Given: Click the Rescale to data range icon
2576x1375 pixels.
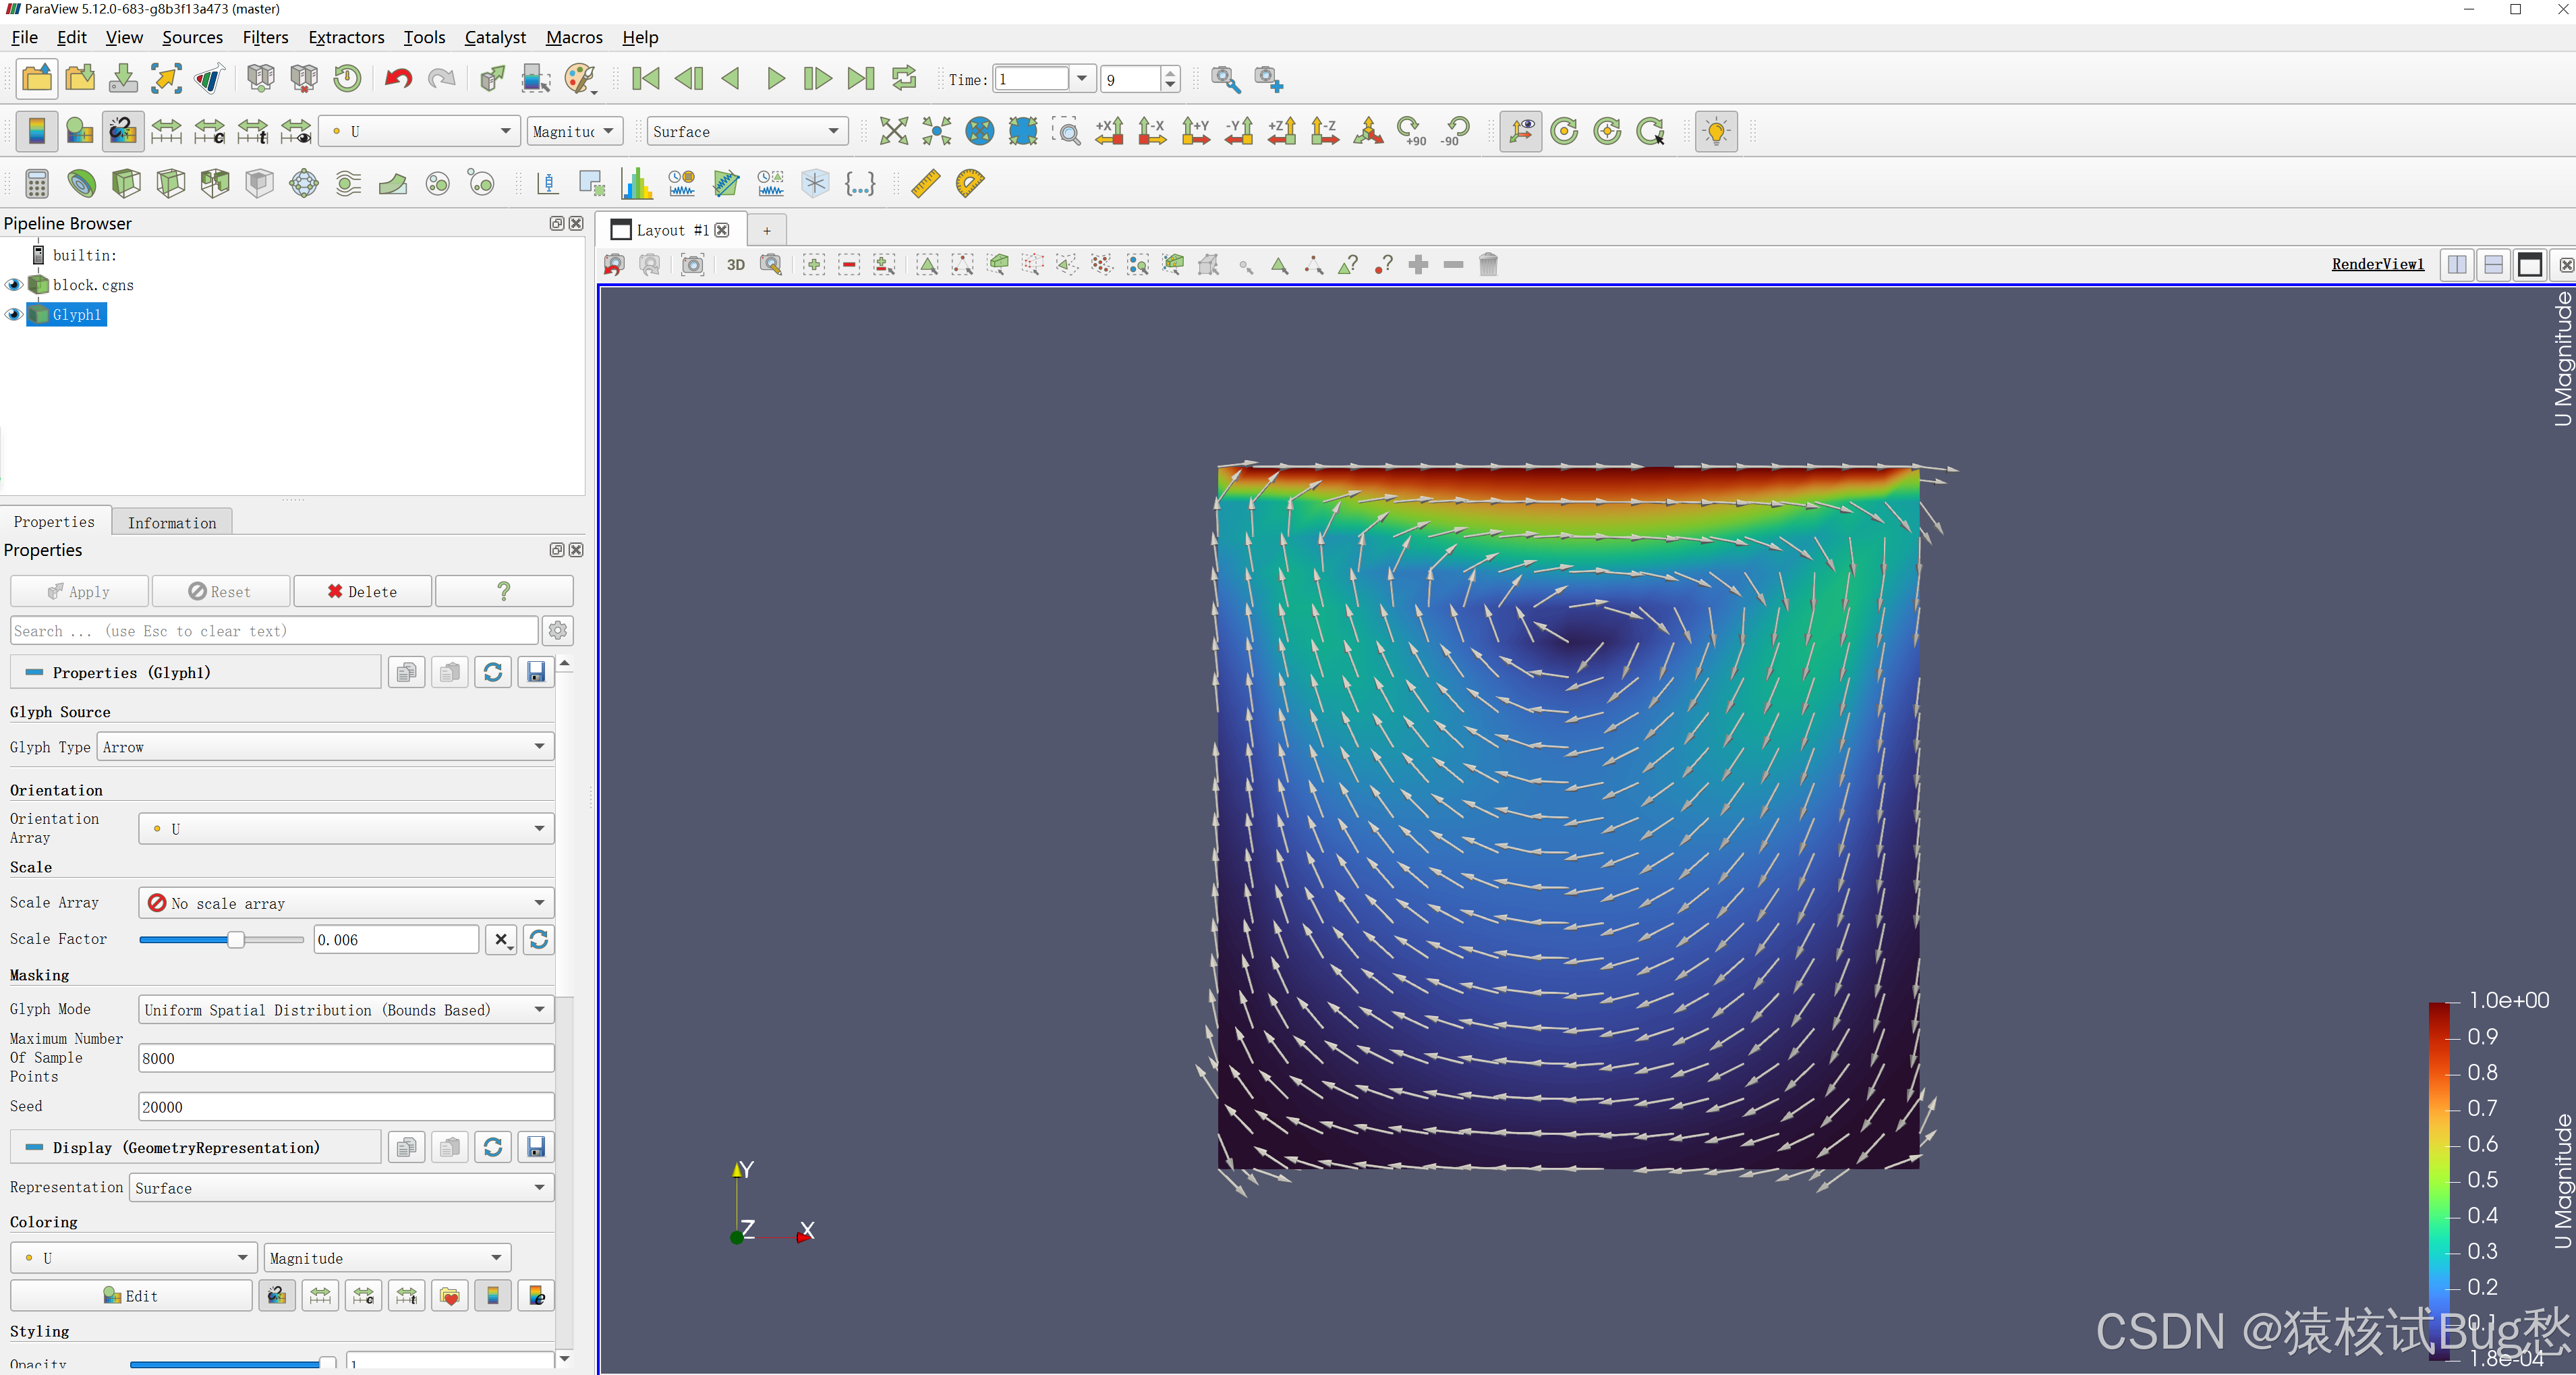Looking at the screenshot, I should coord(166,131).
